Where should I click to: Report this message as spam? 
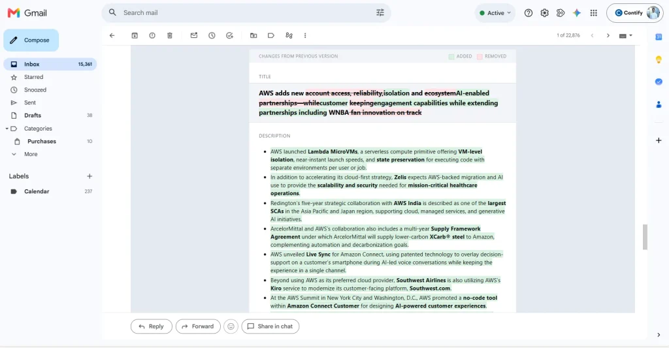click(152, 35)
